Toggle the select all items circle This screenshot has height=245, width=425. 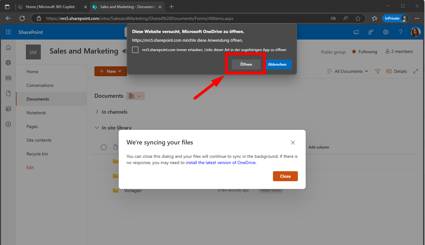[104, 147]
